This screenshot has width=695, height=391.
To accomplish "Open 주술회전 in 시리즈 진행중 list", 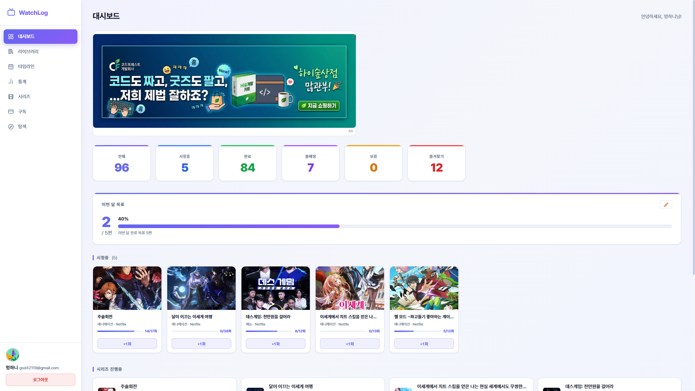I will 165,385.
